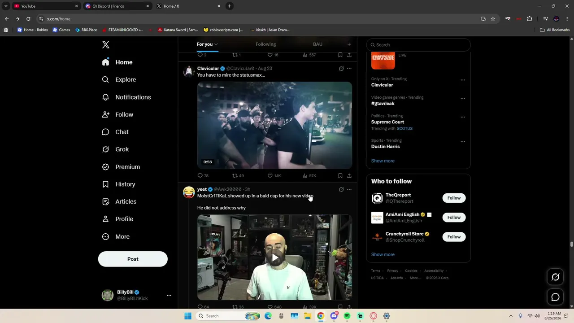574x323 pixels.
Task: Open the Terms footer link
Action: coord(375,271)
